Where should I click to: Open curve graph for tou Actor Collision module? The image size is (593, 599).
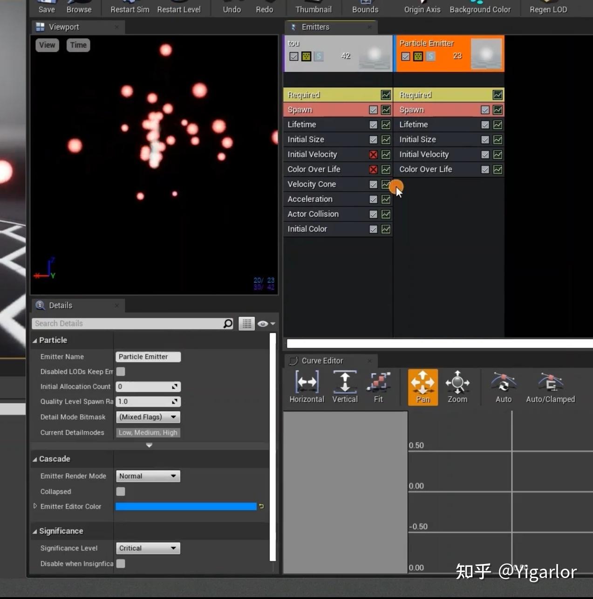point(386,214)
